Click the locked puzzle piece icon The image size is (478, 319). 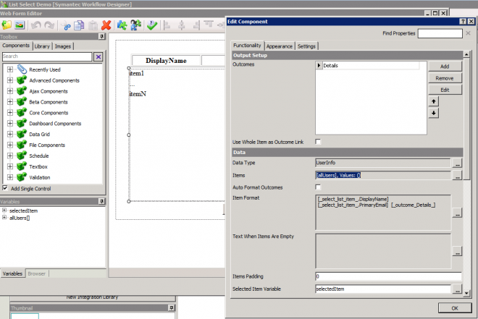tap(135, 25)
